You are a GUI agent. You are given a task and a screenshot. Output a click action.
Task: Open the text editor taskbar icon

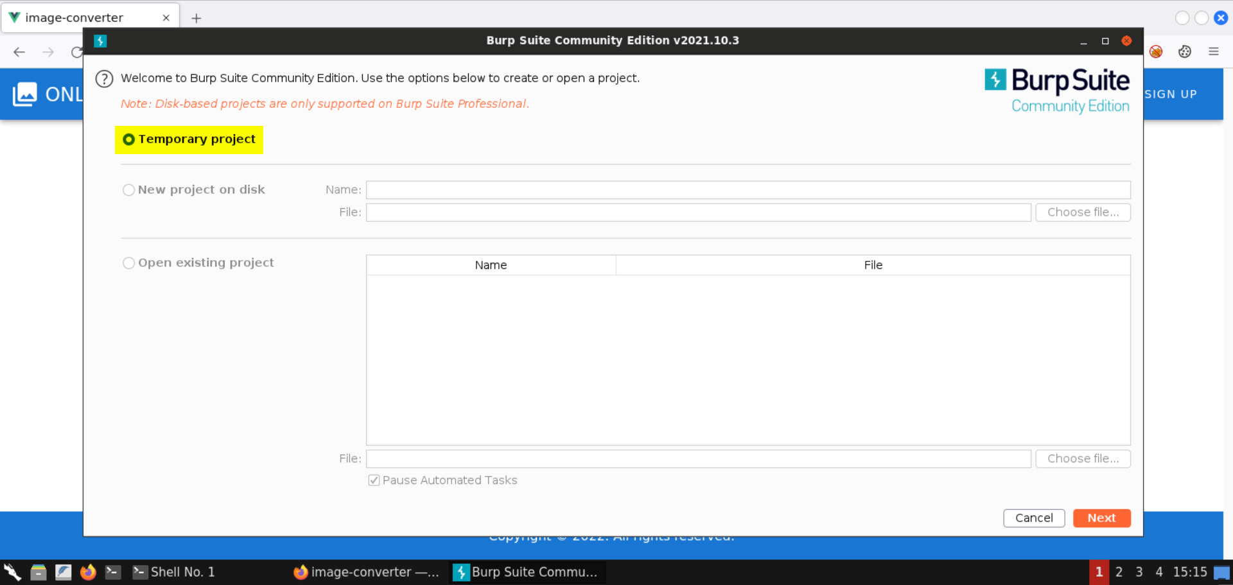point(64,572)
